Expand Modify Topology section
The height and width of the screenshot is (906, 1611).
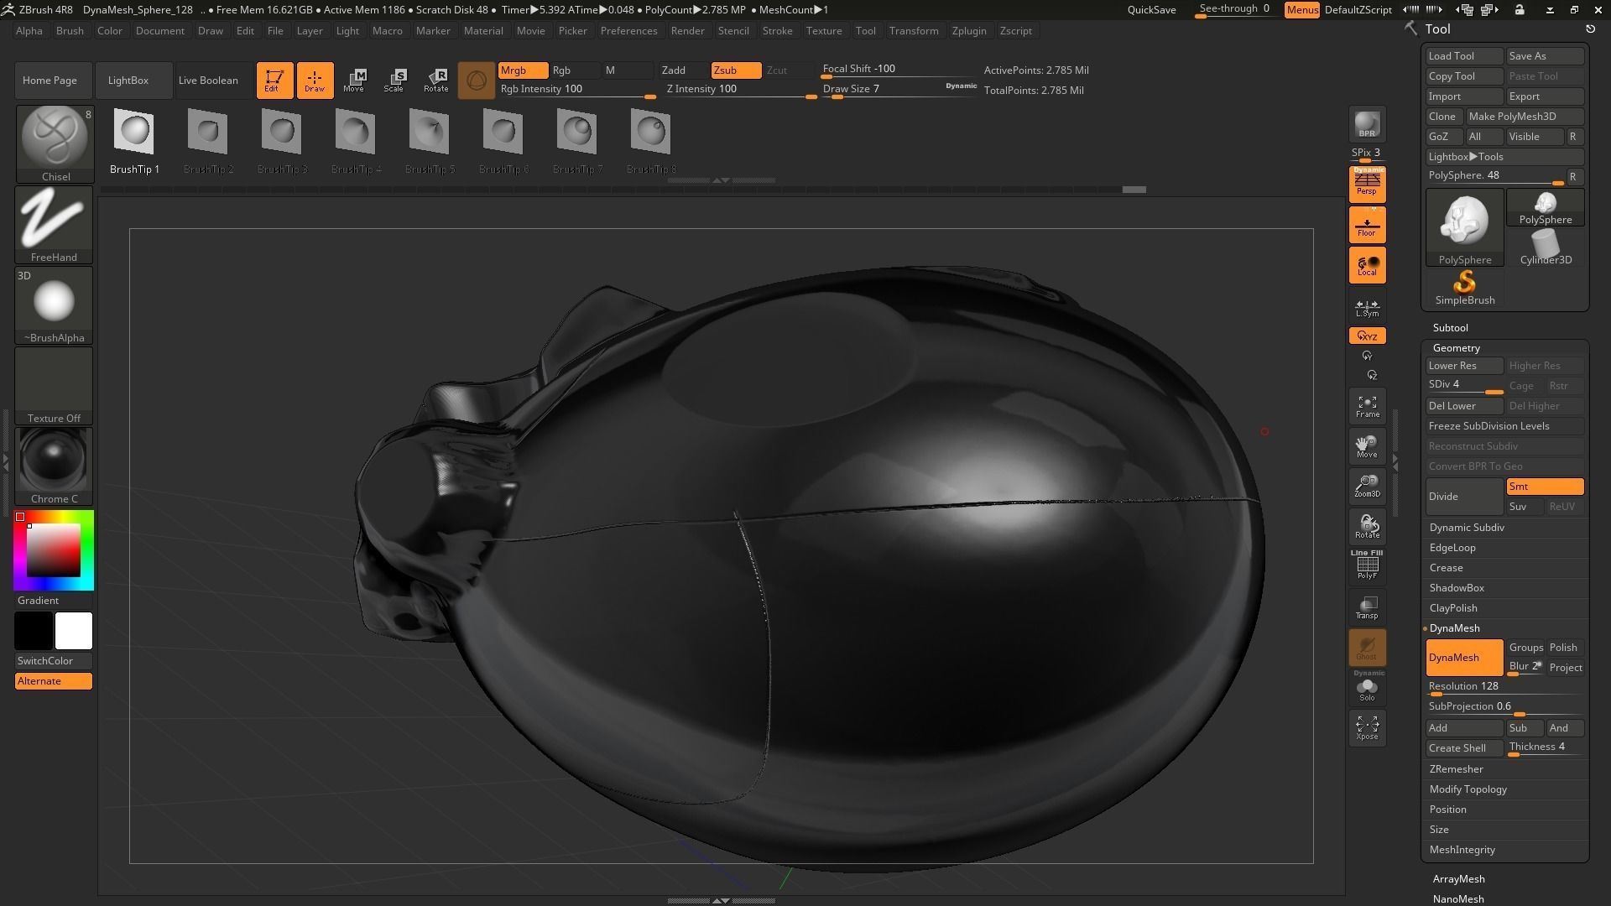(x=1468, y=789)
